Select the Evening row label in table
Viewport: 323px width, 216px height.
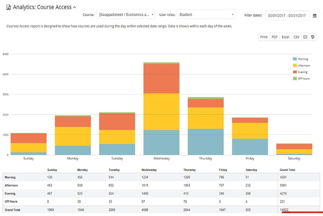click(10, 194)
